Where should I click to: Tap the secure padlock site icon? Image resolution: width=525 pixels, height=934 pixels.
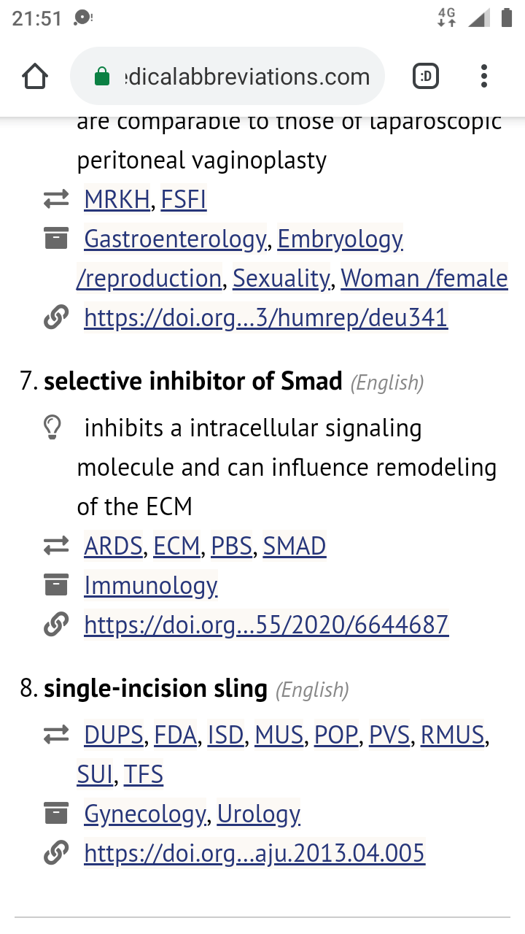pos(103,77)
